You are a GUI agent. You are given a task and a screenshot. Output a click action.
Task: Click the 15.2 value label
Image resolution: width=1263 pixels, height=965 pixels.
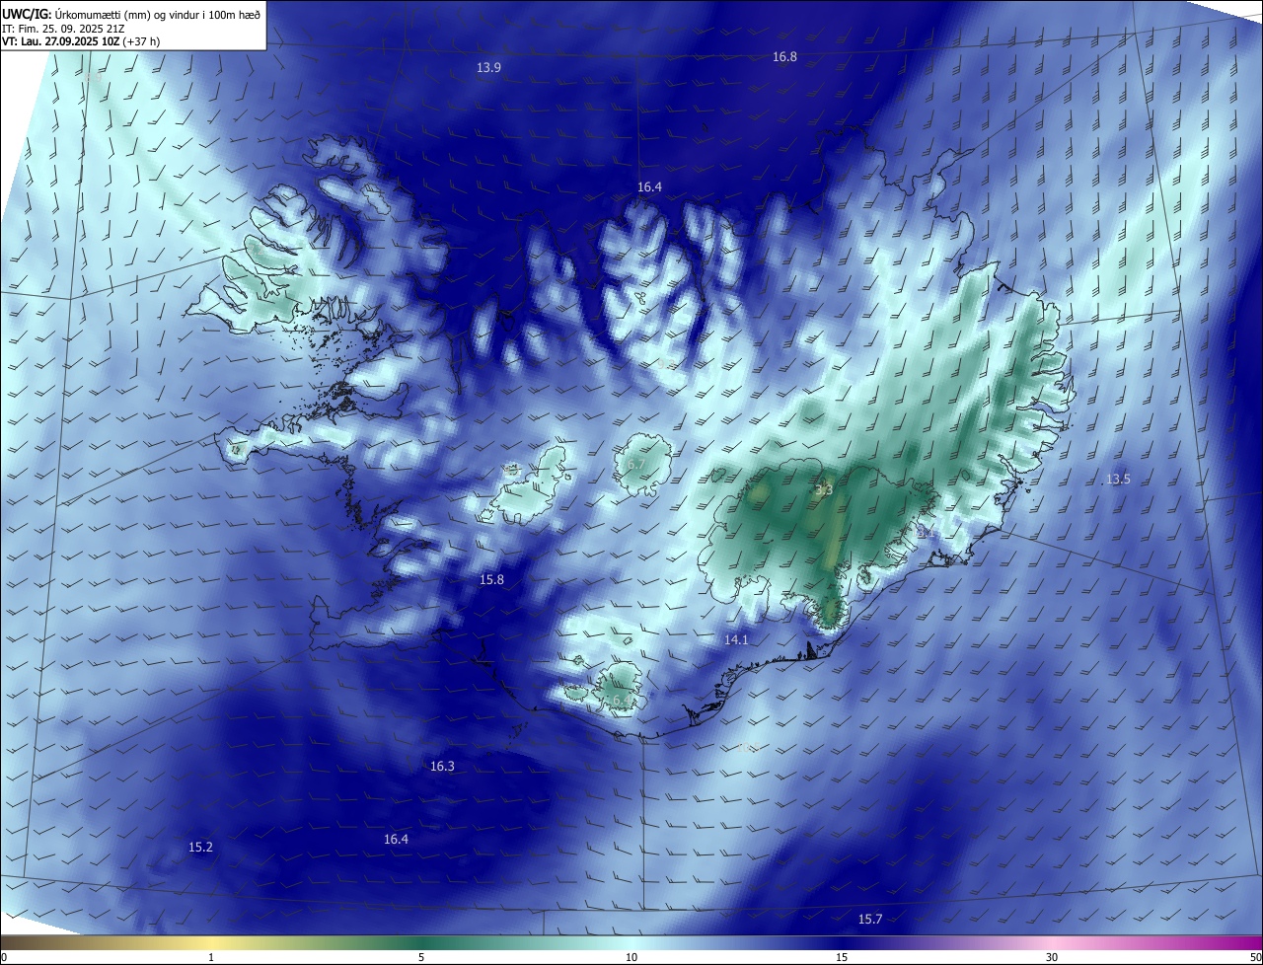tap(200, 848)
